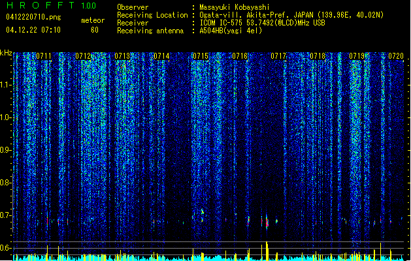This screenshot has width=411, height=261.
Task: Click the HROFFT title text
Action: 40,5
